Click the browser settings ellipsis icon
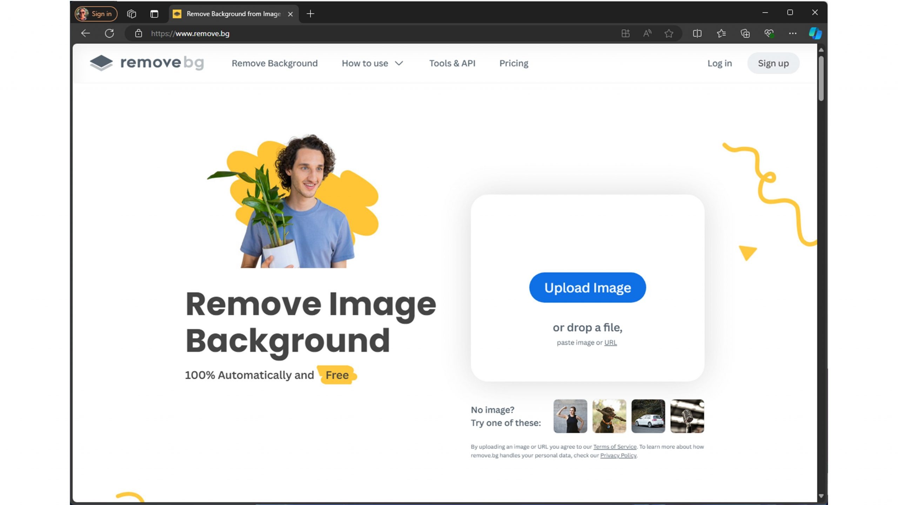The image size is (898, 505). click(792, 33)
